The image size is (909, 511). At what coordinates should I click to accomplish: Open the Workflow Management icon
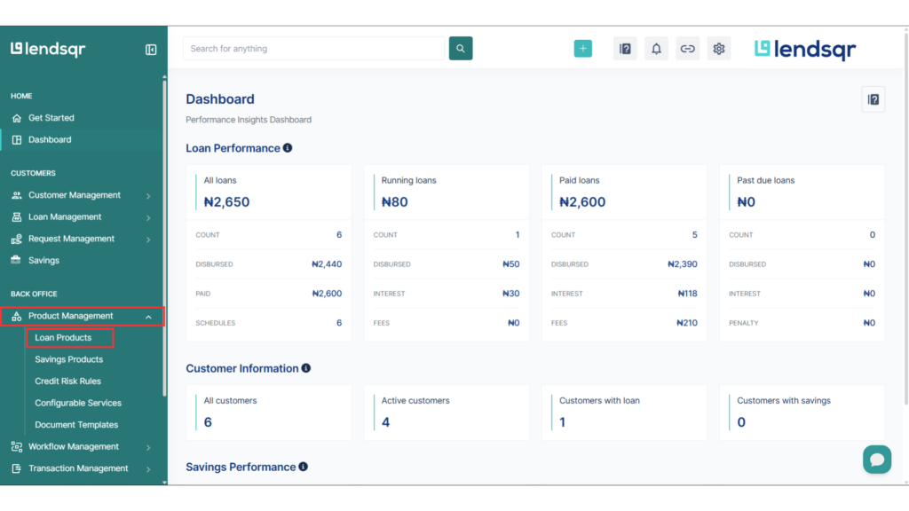(x=19, y=446)
